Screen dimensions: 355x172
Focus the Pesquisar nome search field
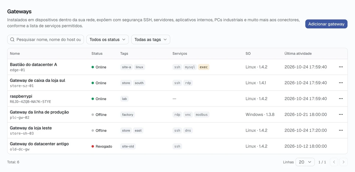point(46,39)
